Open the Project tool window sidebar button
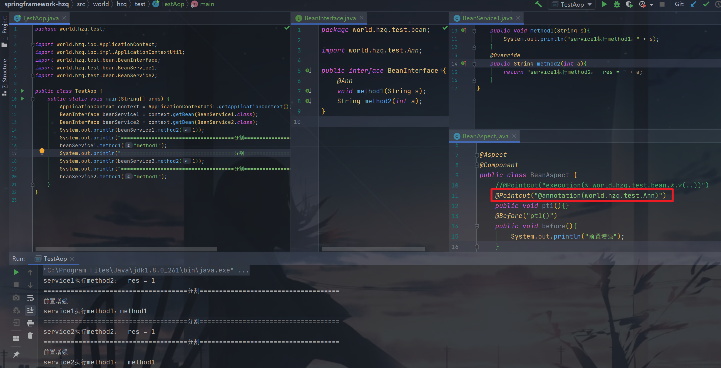This screenshot has height=368, width=721. point(4,25)
